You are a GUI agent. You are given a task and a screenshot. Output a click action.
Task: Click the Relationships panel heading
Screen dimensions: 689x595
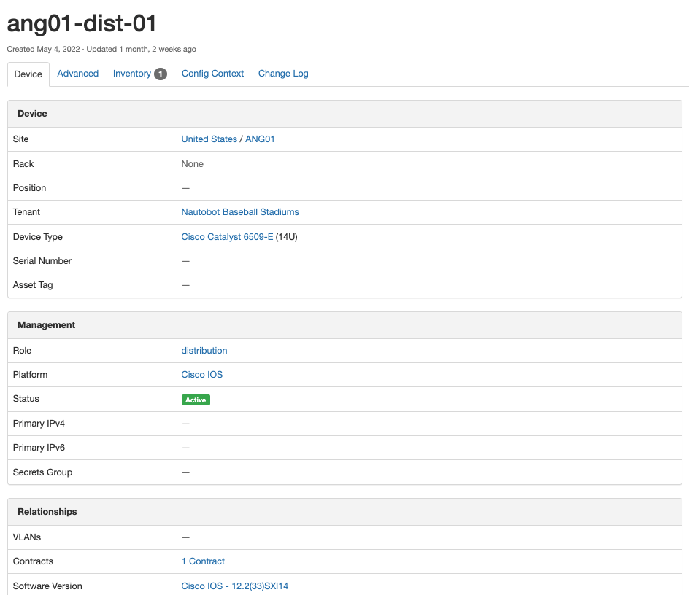tap(47, 512)
